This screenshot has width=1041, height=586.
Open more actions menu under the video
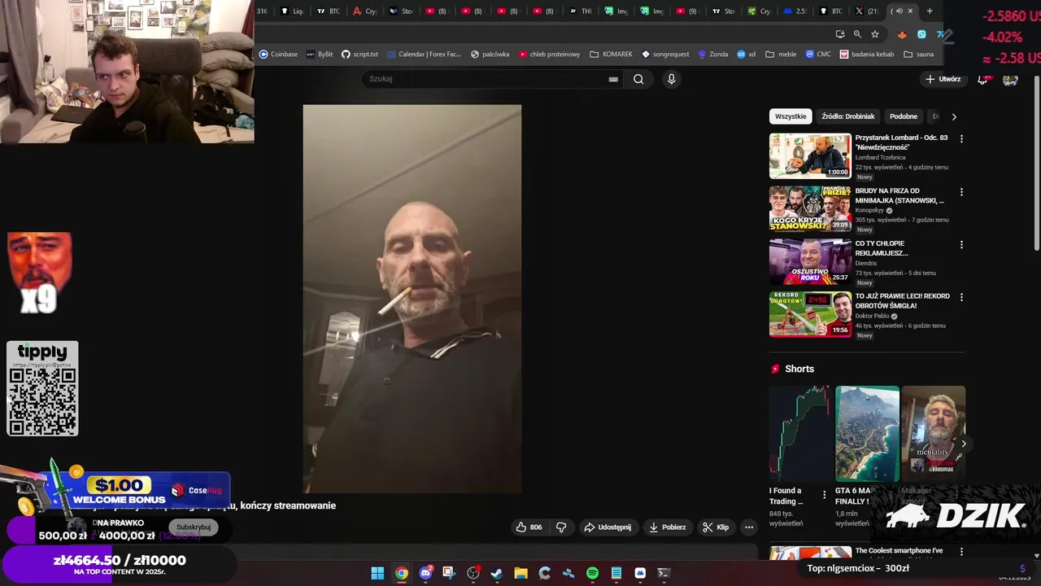(x=749, y=527)
